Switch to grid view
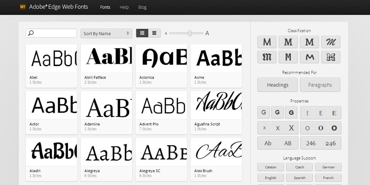 [142, 33]
